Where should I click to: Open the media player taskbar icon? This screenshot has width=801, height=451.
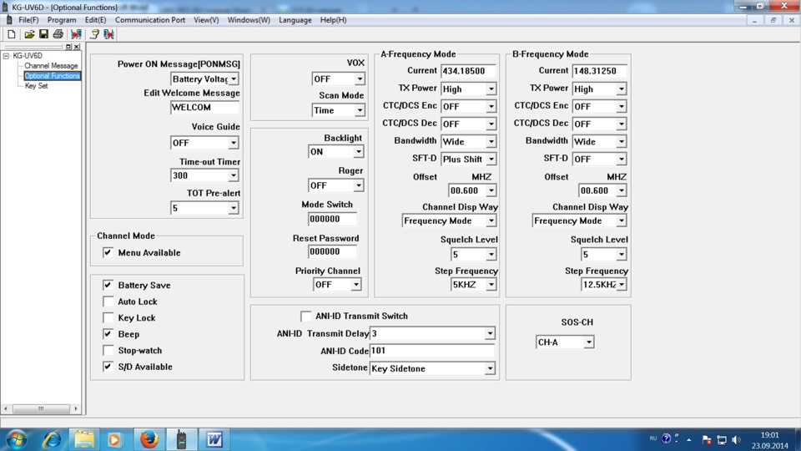114,439
